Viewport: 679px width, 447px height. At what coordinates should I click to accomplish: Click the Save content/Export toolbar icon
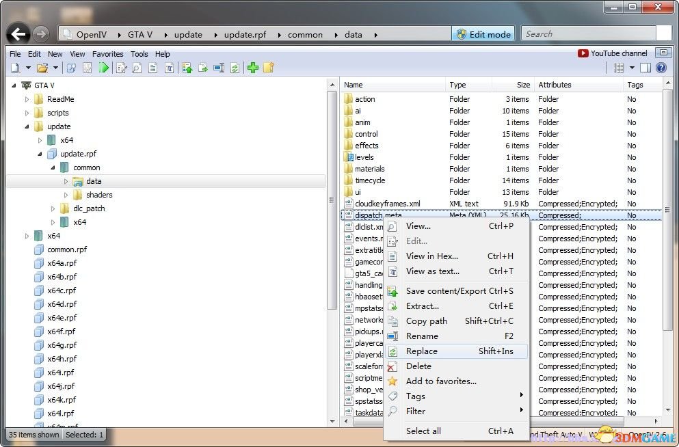[x=187, y=68]
